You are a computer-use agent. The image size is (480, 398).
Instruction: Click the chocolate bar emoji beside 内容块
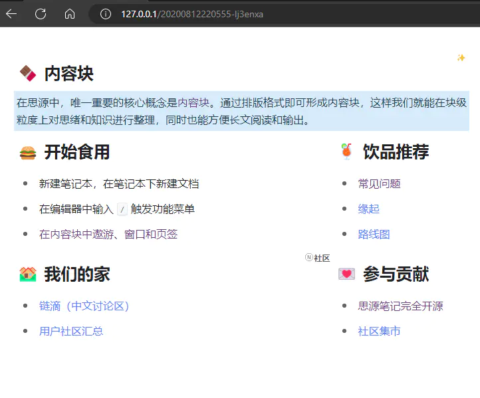[x=27, y=73]
